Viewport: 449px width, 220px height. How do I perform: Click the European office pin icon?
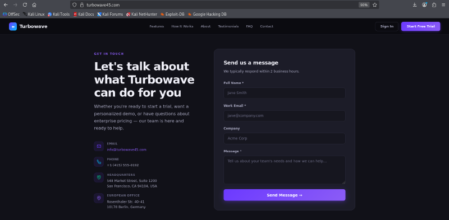point(99,198)
